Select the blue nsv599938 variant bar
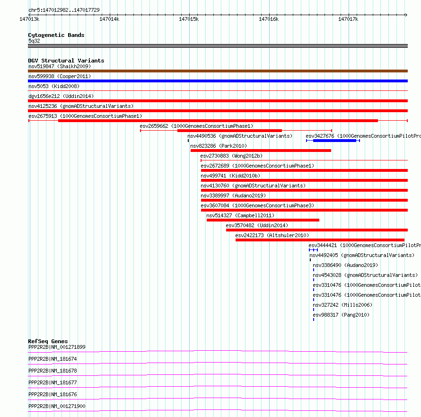 click(218, 81)
